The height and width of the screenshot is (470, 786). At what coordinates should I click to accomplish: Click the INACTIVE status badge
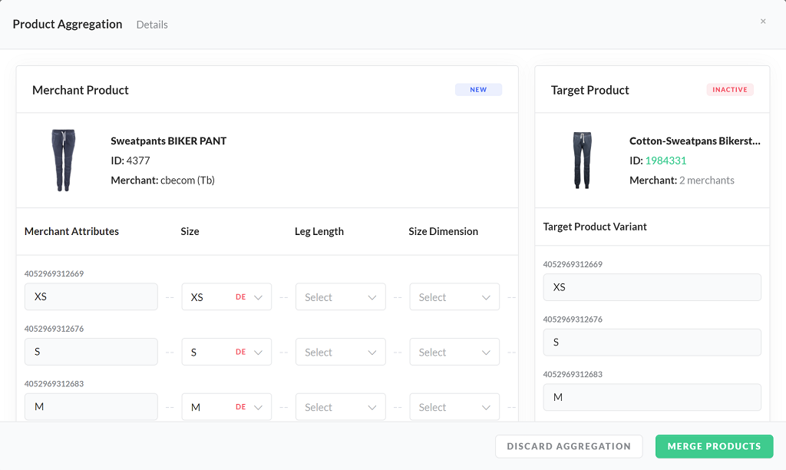(x=729, y=90)
